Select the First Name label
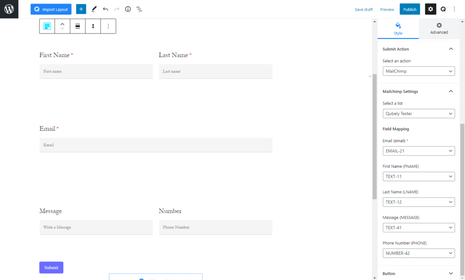465x280 pixels. coord(54,55)
